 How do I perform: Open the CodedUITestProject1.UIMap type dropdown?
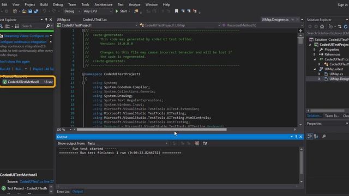[x=179, y=26]
